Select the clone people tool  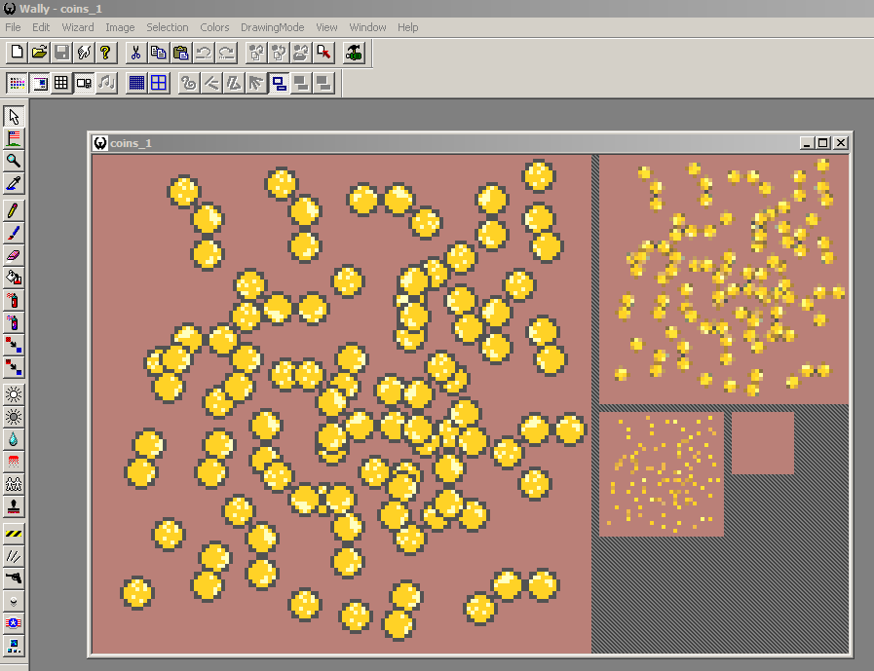pyautogui.click(x=14, y=484)
